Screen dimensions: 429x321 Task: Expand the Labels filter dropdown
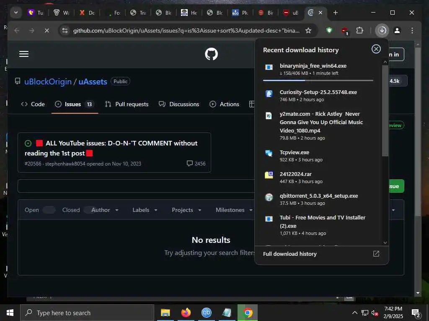tap(145, 210)
